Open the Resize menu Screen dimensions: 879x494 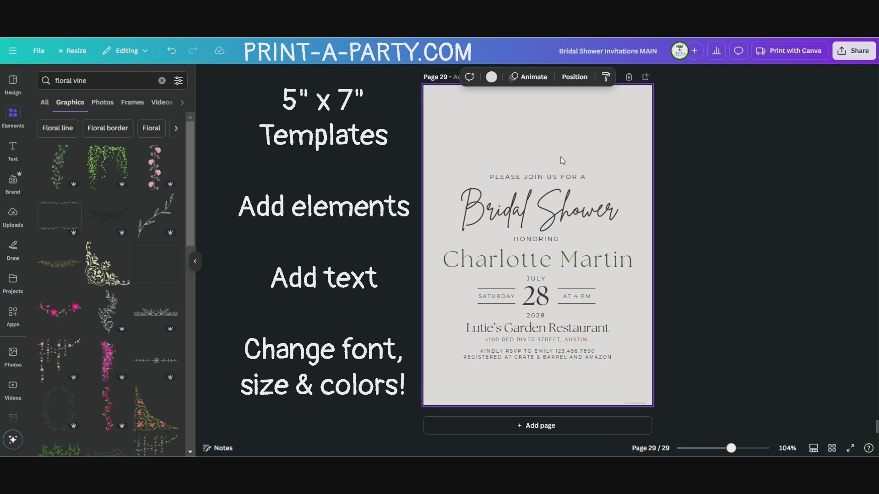(72, 51)
